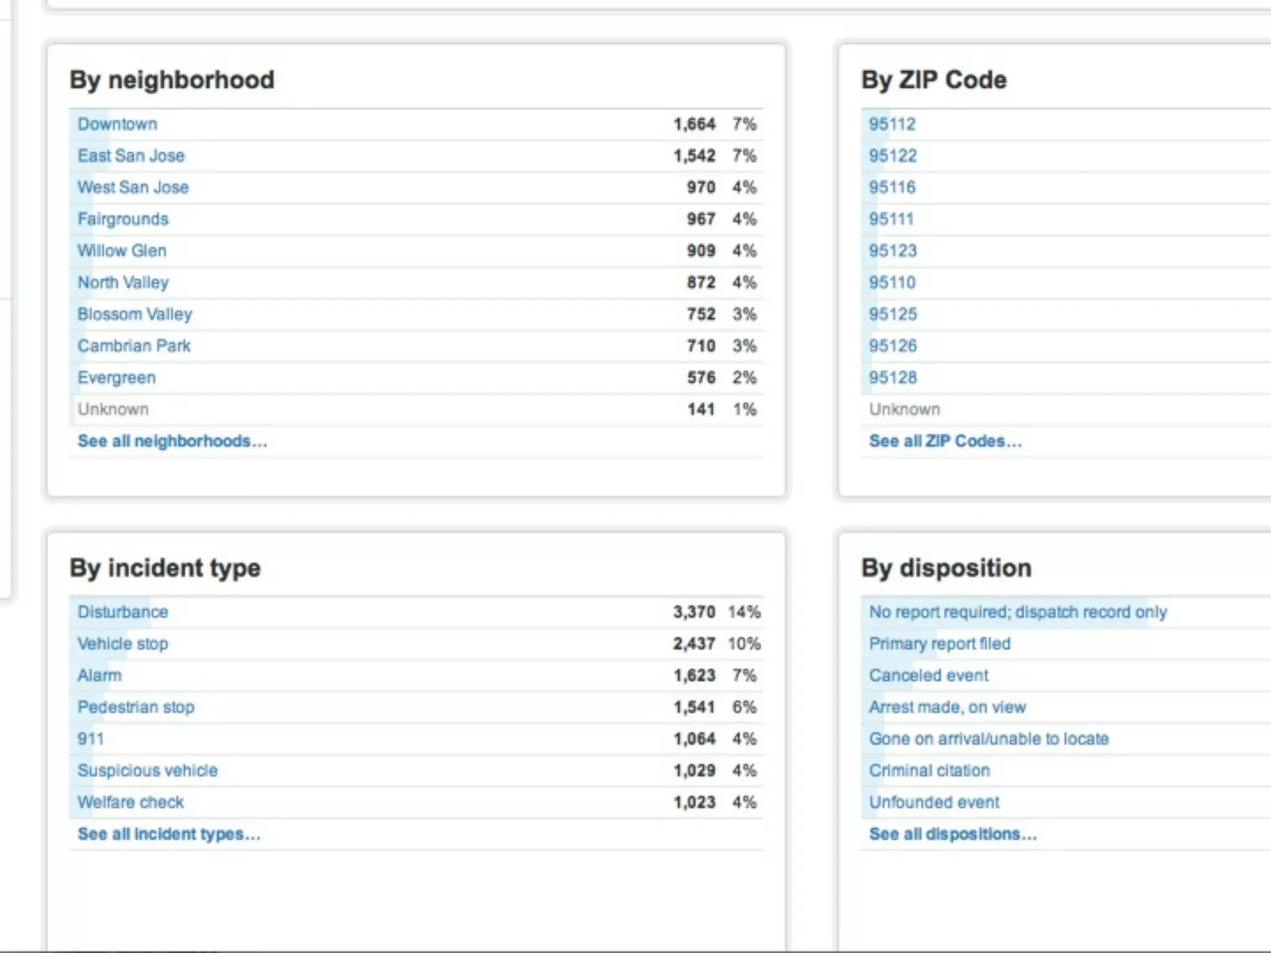Select the Willow Glen neighborhood

tap(122, 251)
